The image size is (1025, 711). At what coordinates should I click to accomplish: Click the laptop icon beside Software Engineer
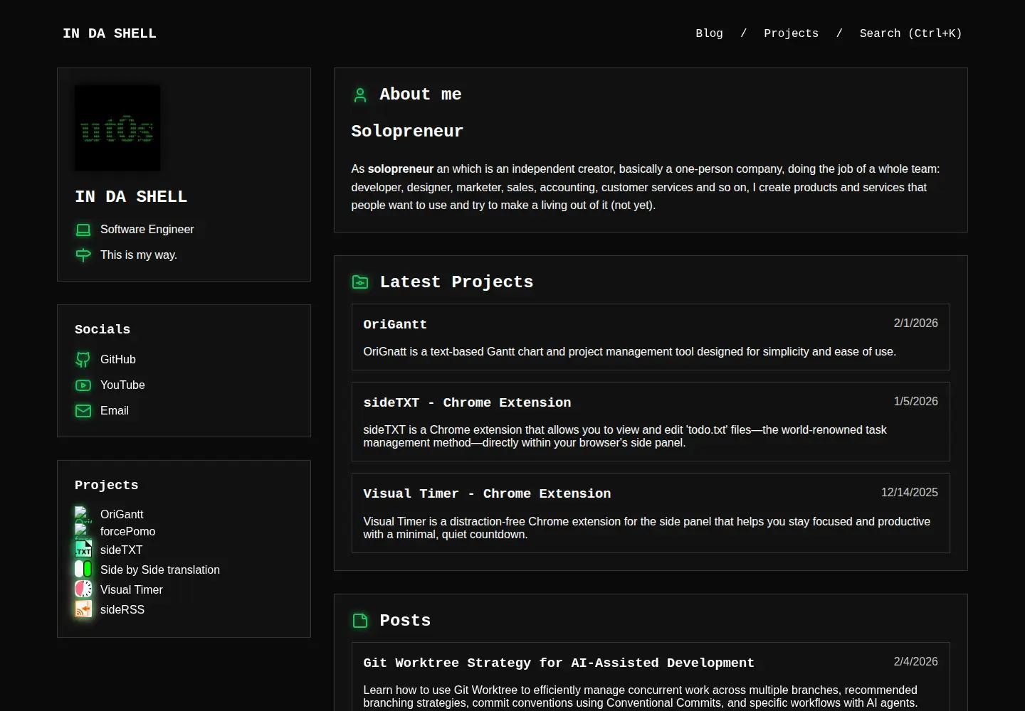point(83,230)
